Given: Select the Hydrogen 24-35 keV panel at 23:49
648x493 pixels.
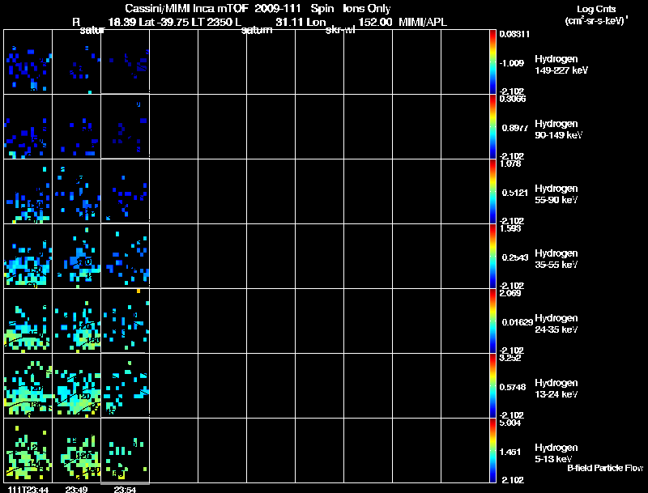Looking at the screenshot, I should coord(76,321).
